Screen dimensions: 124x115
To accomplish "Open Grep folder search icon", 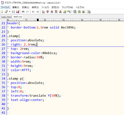I will click(x=65, y=12).
